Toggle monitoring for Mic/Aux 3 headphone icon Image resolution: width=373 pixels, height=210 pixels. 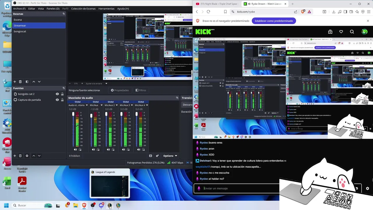129,150
